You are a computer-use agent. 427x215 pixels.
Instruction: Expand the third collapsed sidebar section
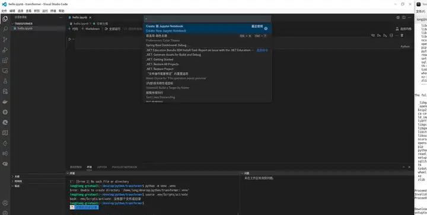pos(17,186)
